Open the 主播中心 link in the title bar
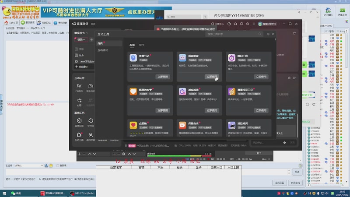The height and width of the screenshot is (197, 350). coord(217,24)
